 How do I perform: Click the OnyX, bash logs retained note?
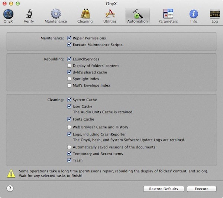click(129, 140)
